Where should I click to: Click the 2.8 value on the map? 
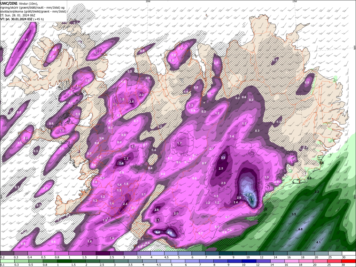tap(156, 210)
